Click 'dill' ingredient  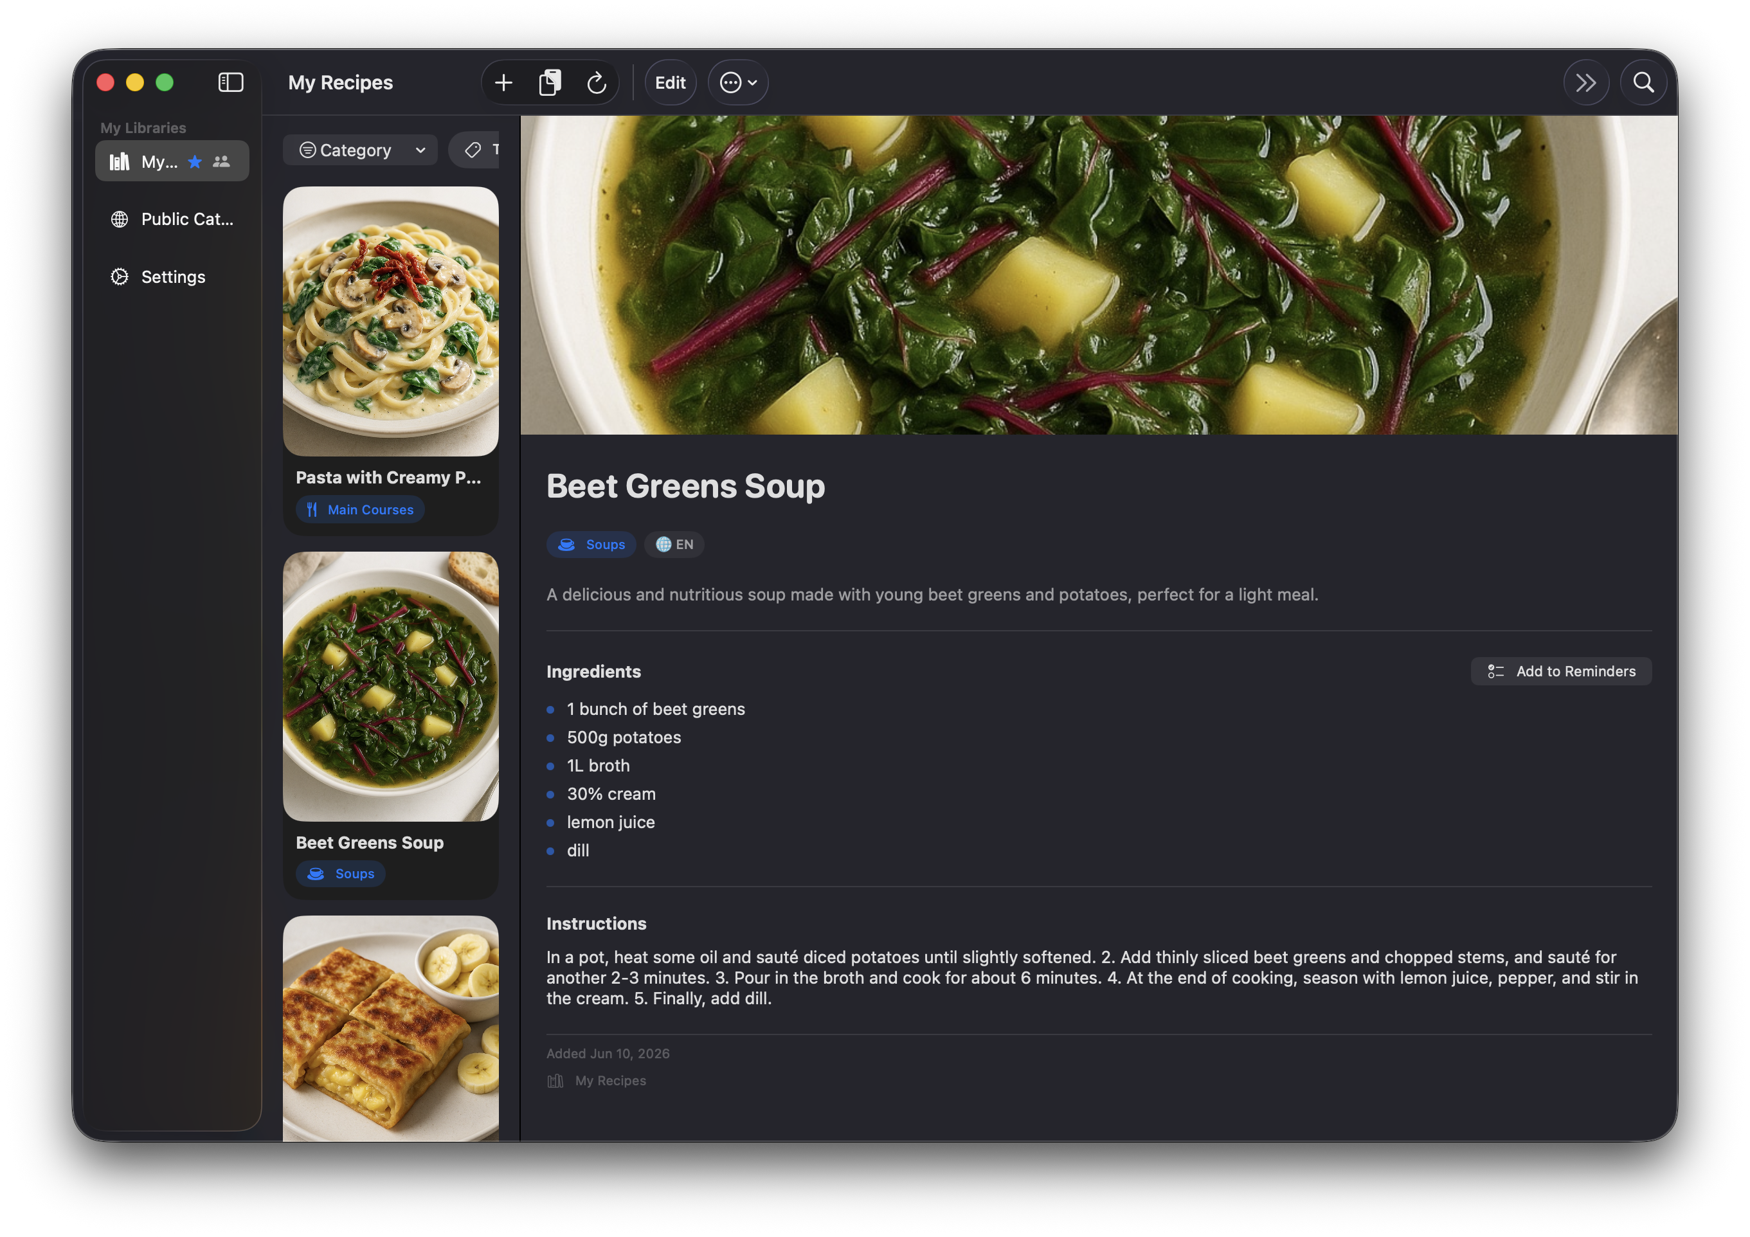point(578,850)
